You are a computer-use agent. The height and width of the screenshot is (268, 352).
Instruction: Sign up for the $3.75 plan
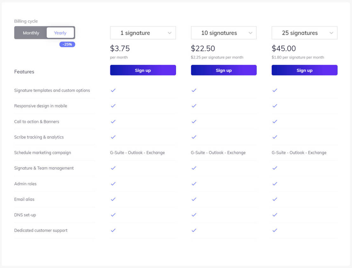(x=143, y=70)
